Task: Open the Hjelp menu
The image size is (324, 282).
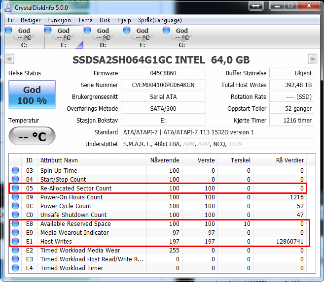Action: coord(124,20)
